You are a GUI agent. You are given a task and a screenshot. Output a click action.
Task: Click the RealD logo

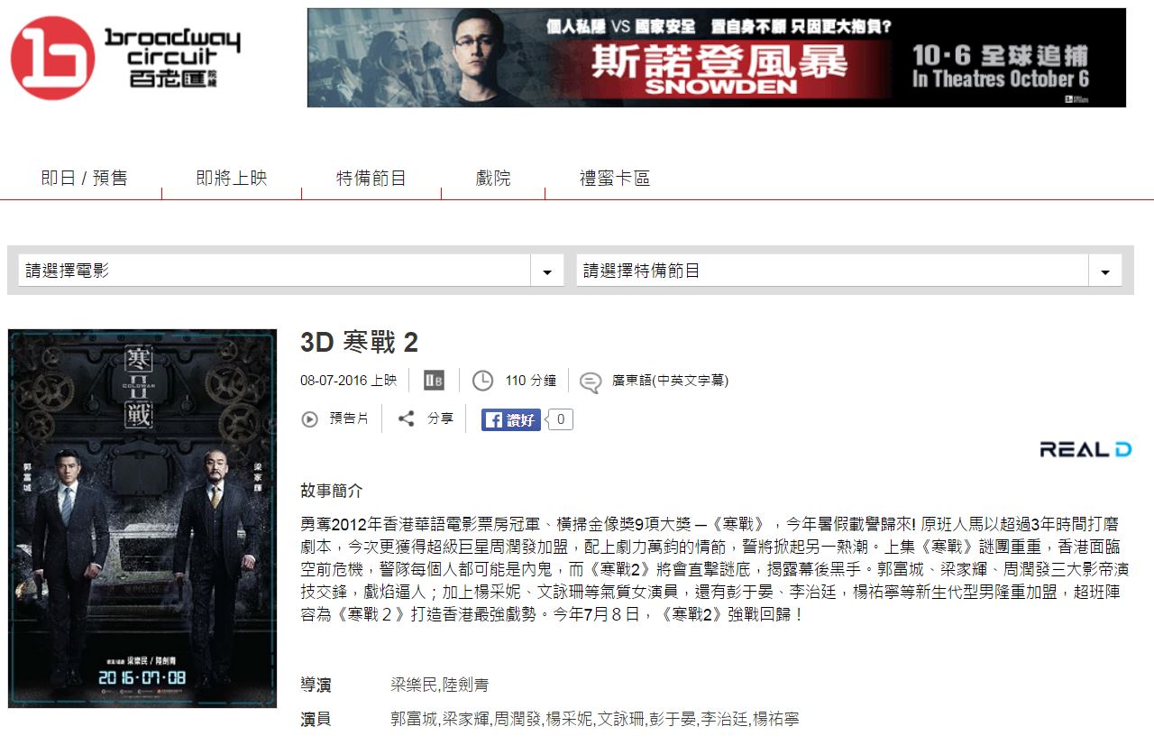[x=1085, y=449]
